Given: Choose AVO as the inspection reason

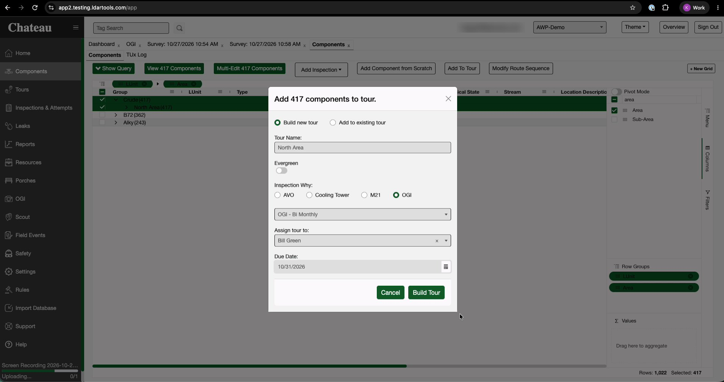Looking at the screenshot, I should pyautogui.click(x=277, y=195).
